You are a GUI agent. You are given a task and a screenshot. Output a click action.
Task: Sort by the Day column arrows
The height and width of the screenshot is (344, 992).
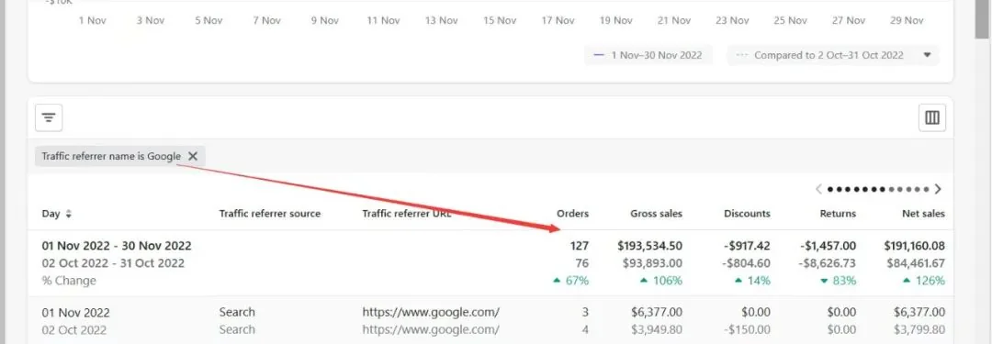pos(68,214)
